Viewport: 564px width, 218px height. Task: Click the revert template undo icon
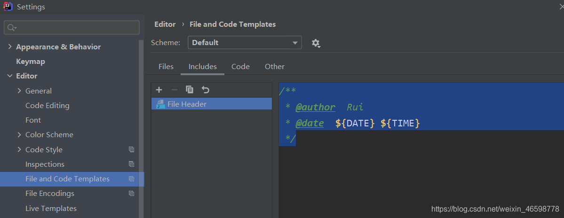coord(206,90)
